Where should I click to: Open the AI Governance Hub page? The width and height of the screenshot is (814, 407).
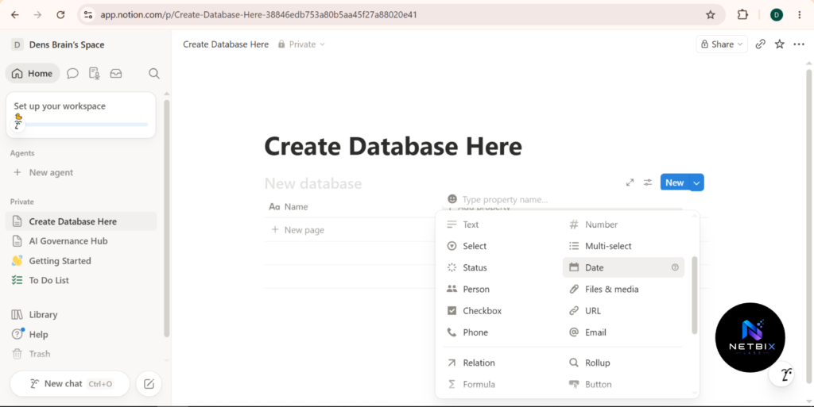coord(81,240)
